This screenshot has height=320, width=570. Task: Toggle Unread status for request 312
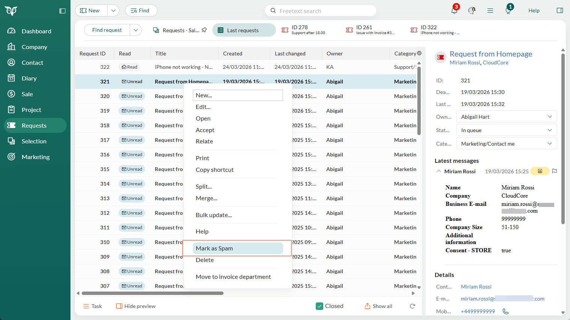pos(132,213)
